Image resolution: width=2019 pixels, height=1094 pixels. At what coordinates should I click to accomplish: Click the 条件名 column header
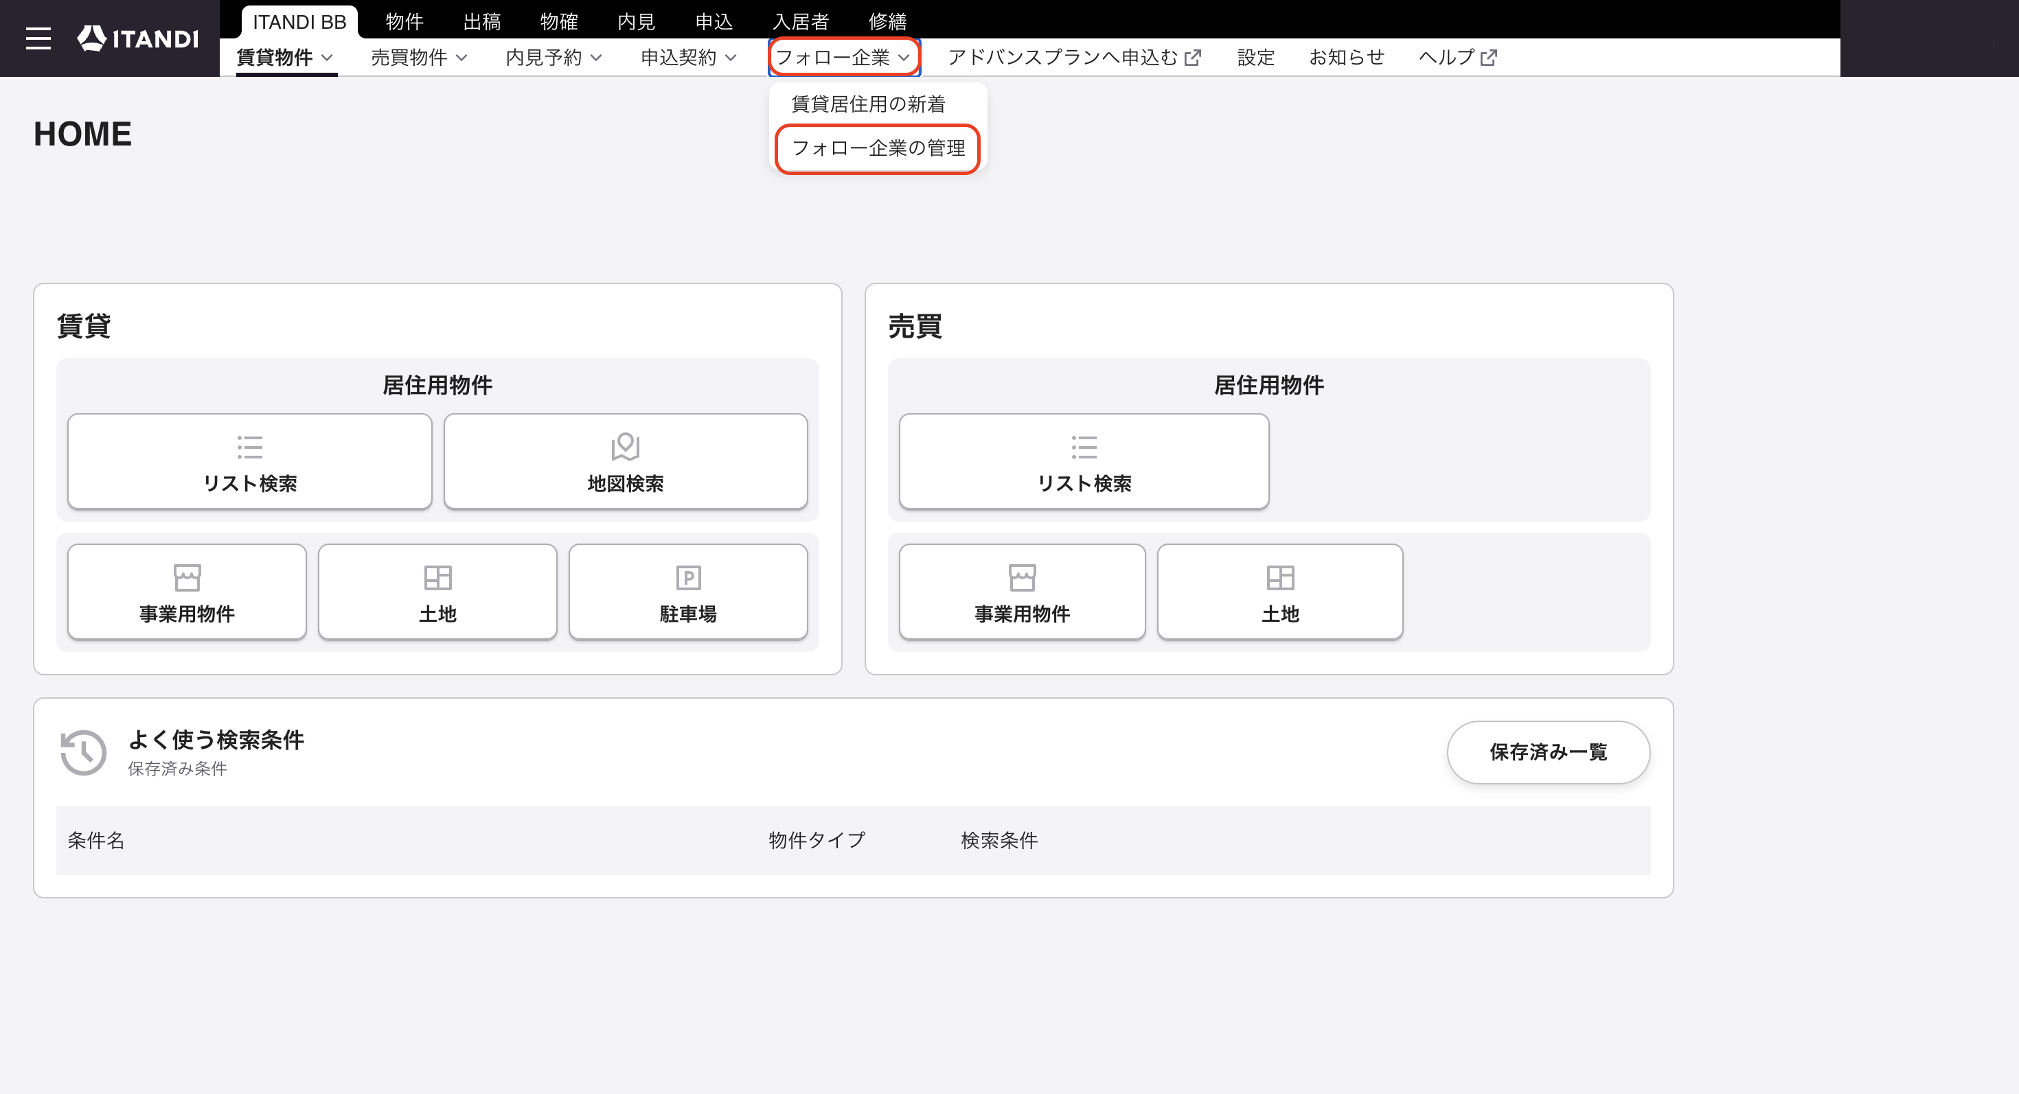coord(95,840)
